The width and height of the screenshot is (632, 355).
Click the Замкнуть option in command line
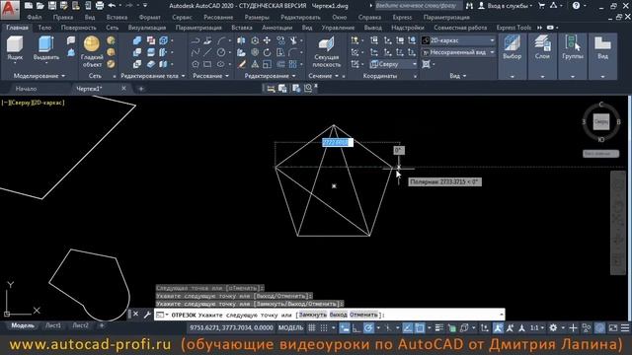(313, 315)
